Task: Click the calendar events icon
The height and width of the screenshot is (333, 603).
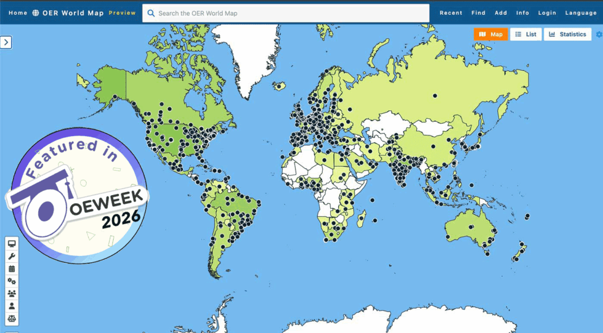Action: (12, 269)
